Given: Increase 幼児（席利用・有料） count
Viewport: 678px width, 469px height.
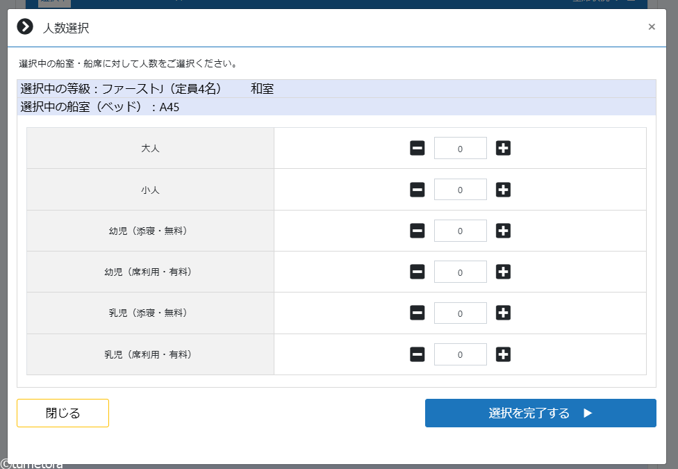Looking at the screenshot, I should [x=503, y=272].
